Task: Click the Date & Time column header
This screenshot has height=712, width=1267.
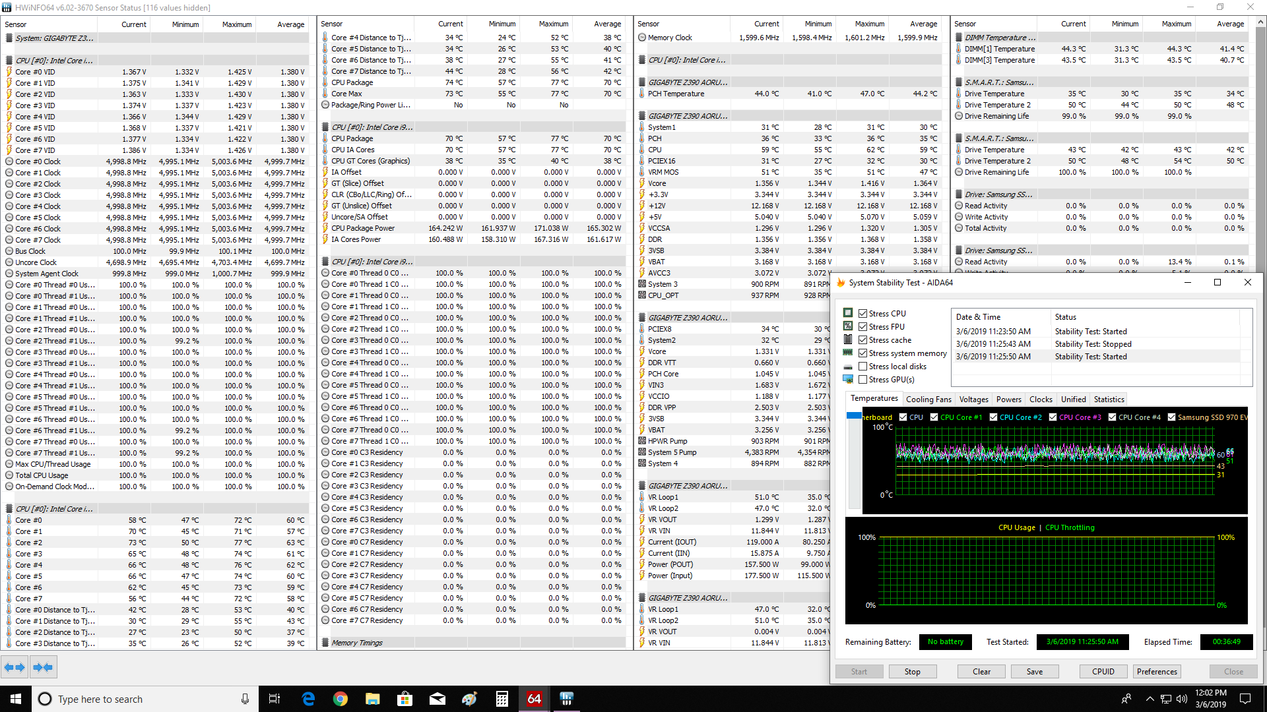Action: click(x=1002, y=317)
